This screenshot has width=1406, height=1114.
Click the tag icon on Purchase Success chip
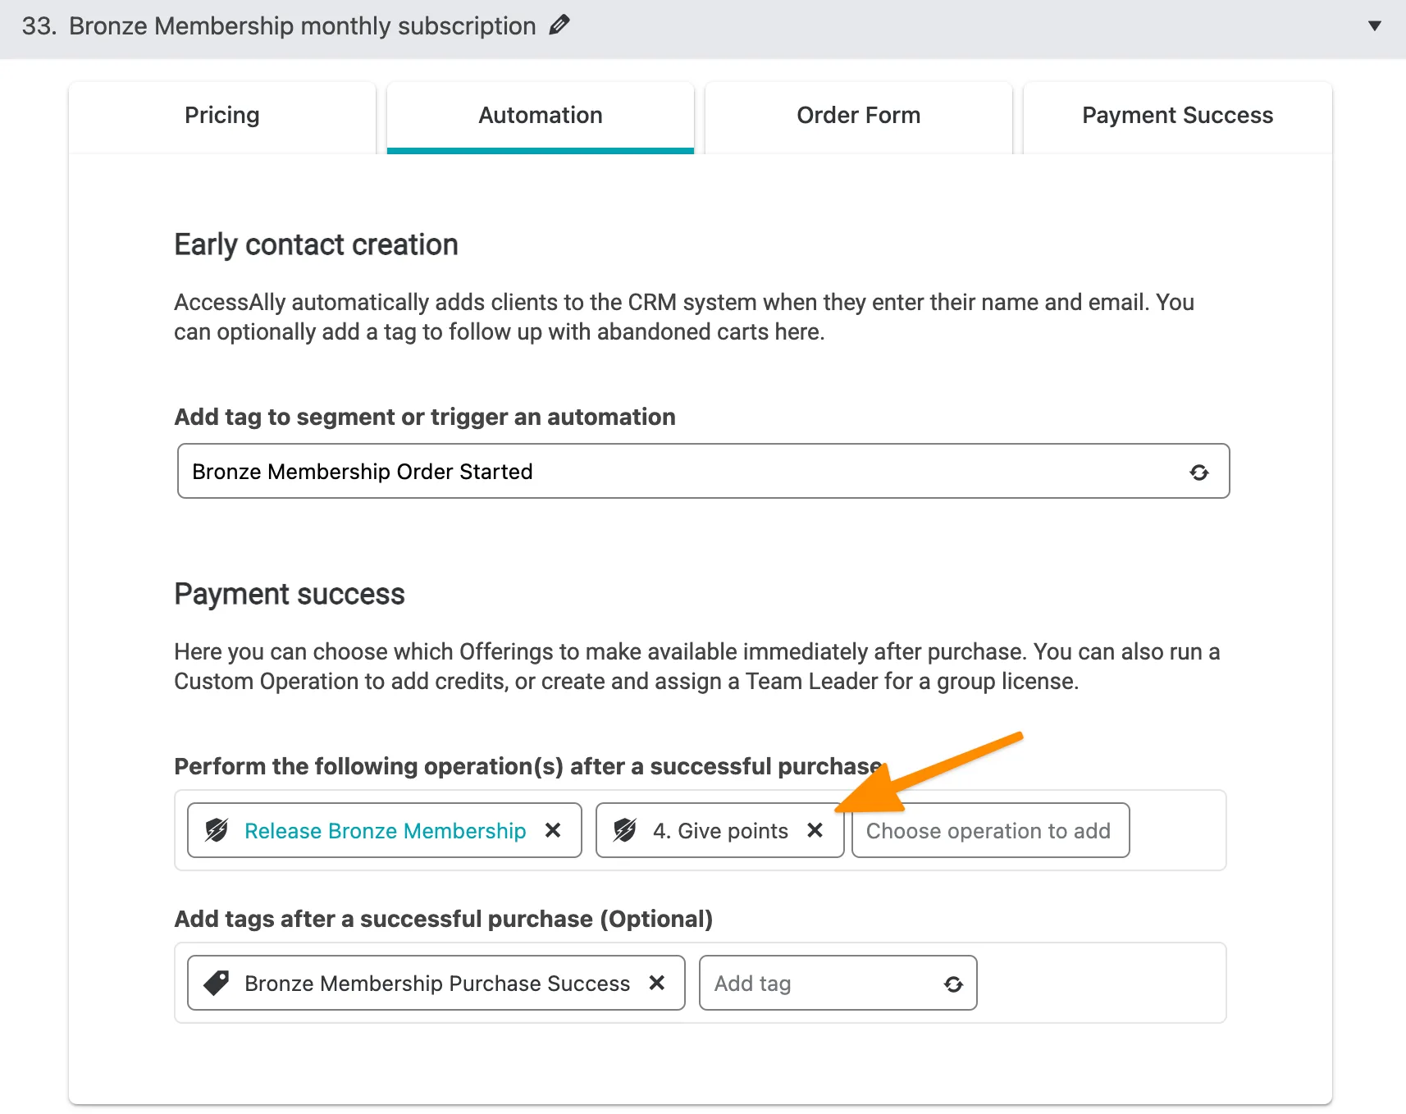tap(215, 983)
